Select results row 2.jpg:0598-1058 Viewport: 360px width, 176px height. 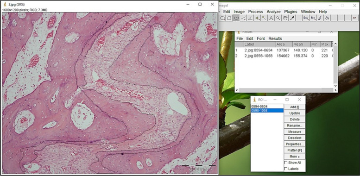284,56
